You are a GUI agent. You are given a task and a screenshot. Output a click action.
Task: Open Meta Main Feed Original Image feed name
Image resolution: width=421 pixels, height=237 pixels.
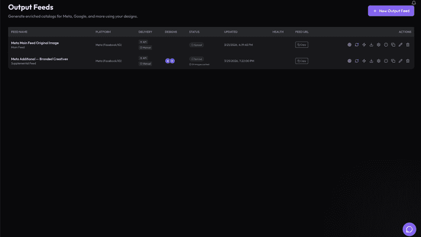35,43
